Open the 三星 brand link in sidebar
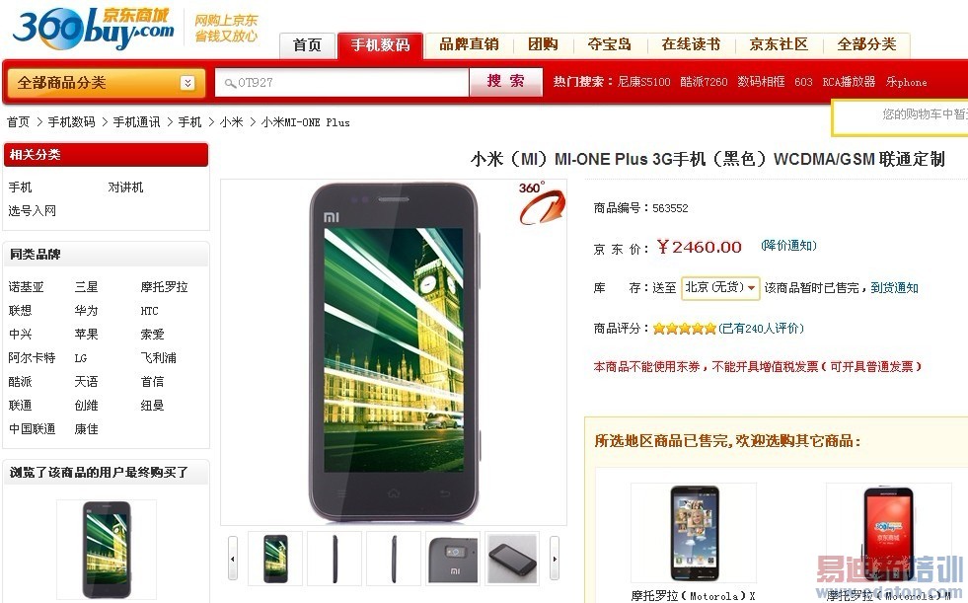The height and width of the screenshot is (603, 968). [x=87, y=287]
